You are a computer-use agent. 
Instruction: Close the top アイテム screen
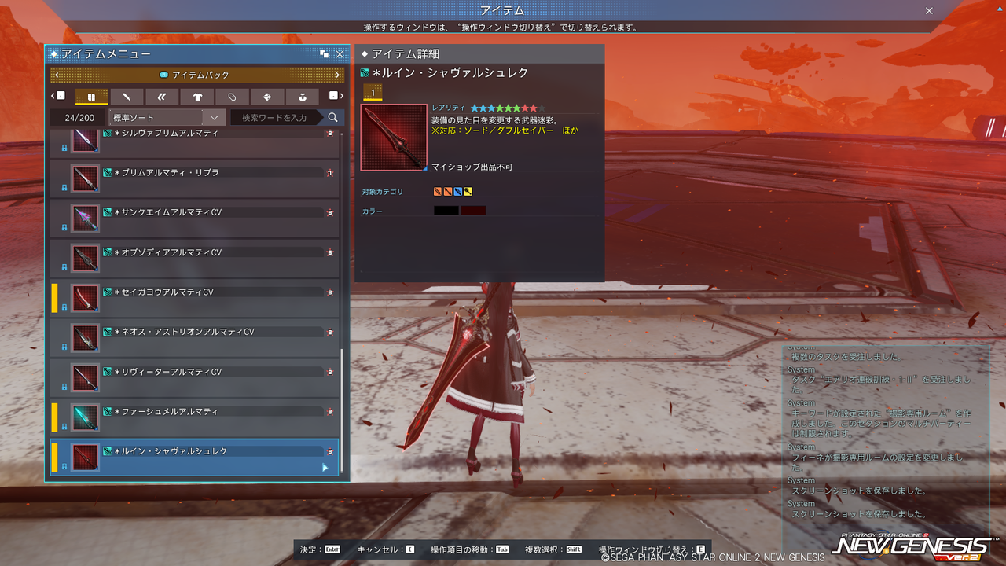(929, 11)
